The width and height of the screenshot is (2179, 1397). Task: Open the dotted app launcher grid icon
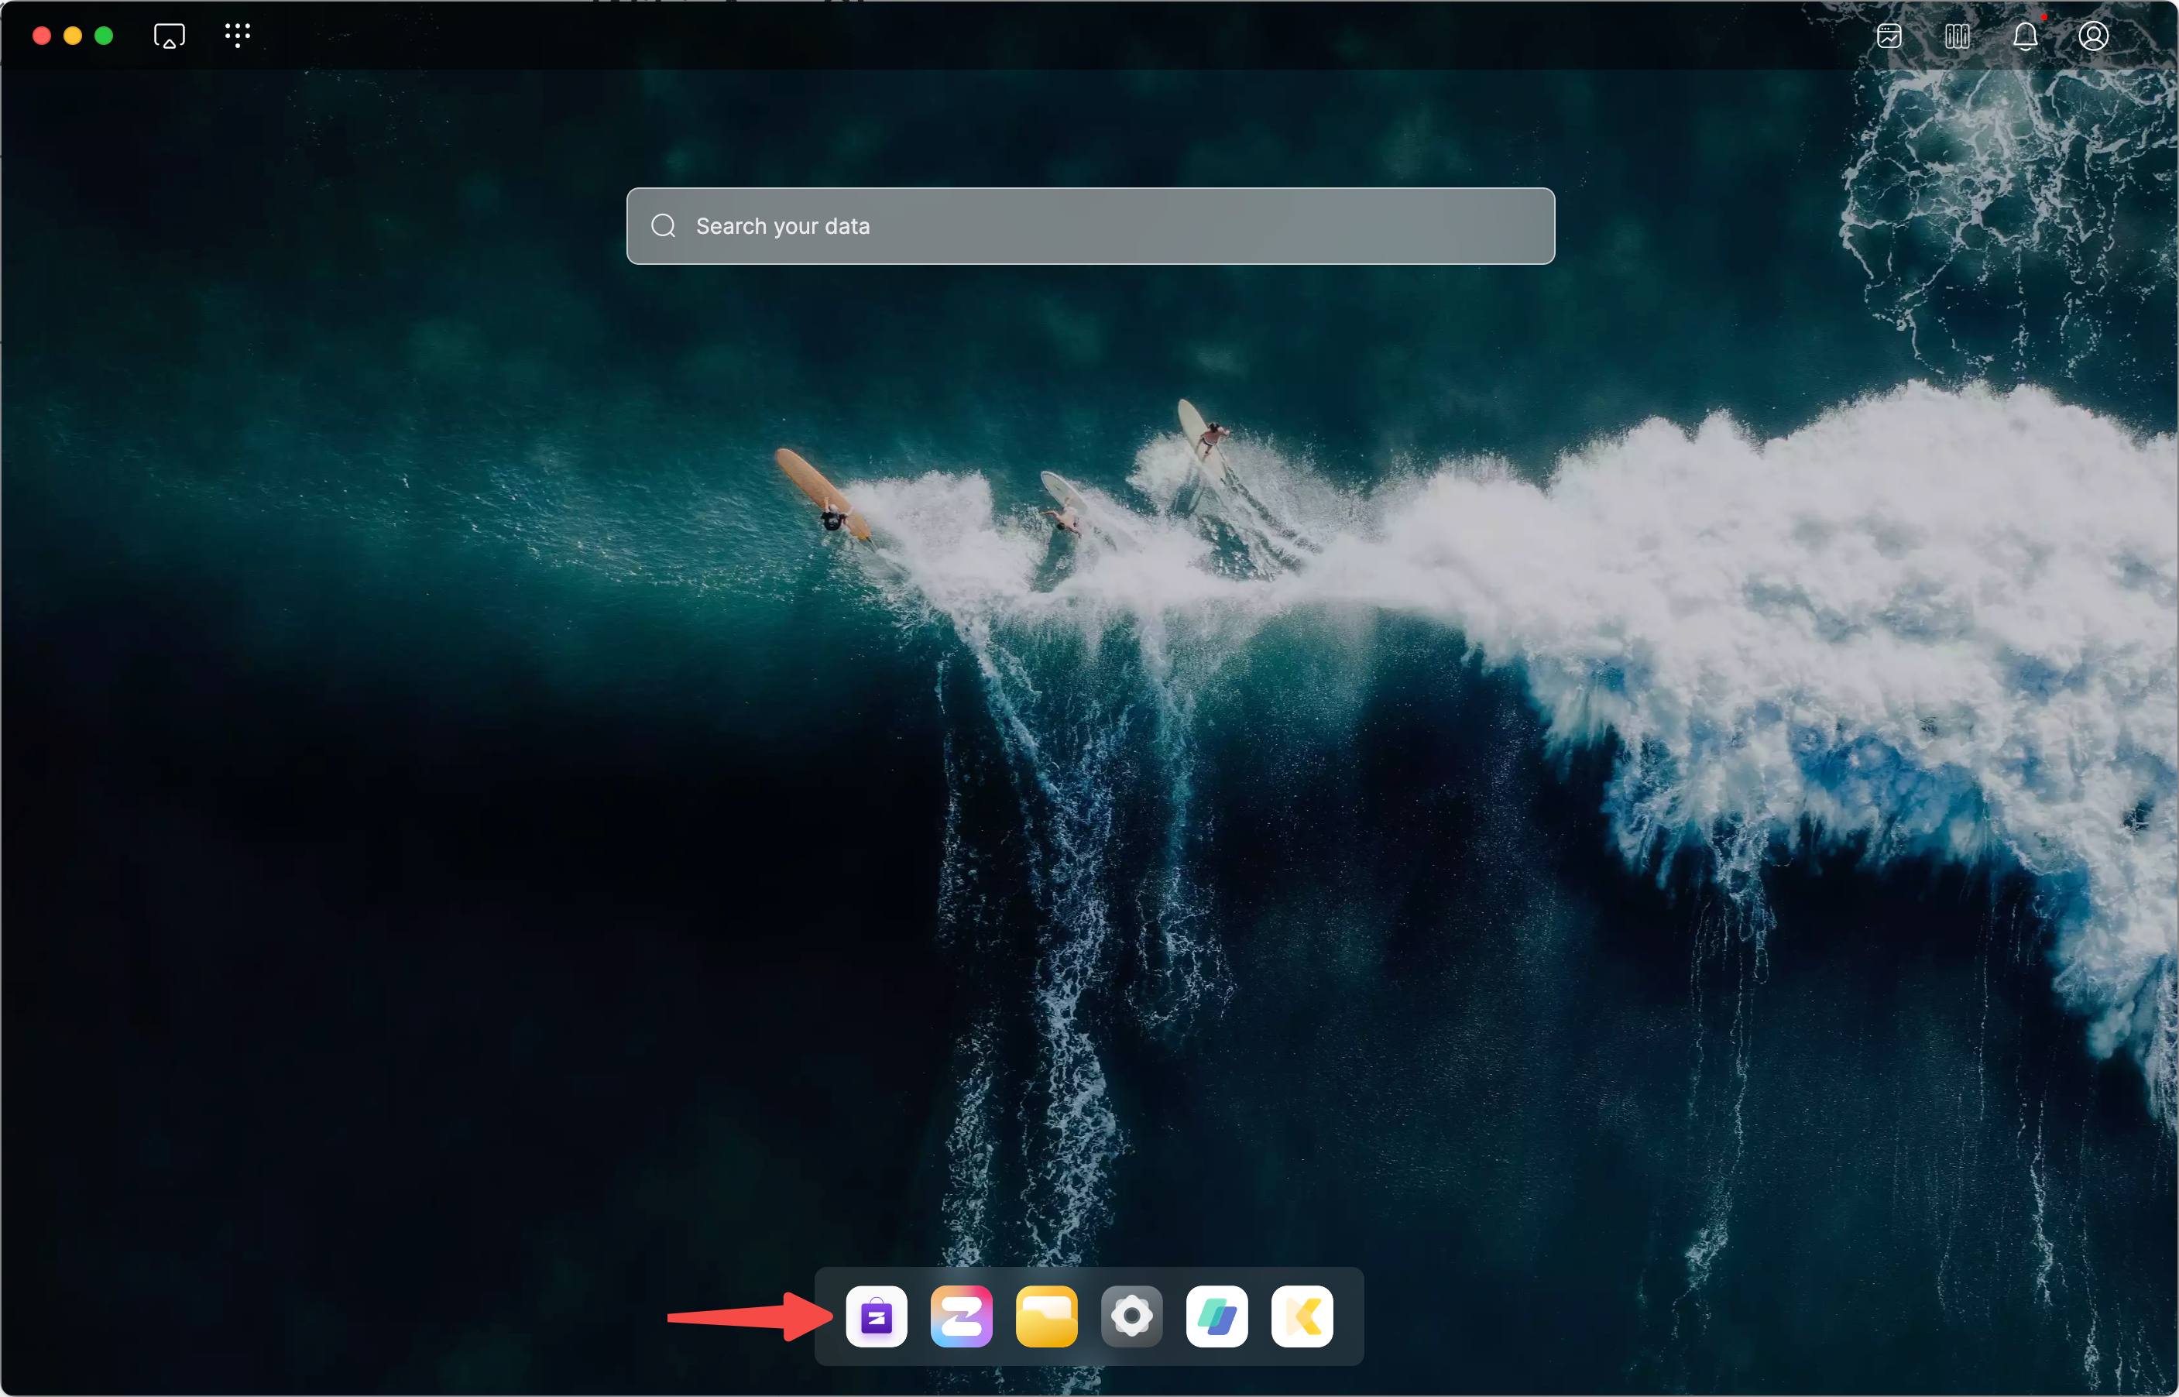point(238,36)
